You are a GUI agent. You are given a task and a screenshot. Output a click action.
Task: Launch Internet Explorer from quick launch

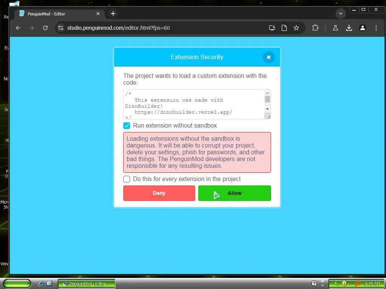click(41, 284)
